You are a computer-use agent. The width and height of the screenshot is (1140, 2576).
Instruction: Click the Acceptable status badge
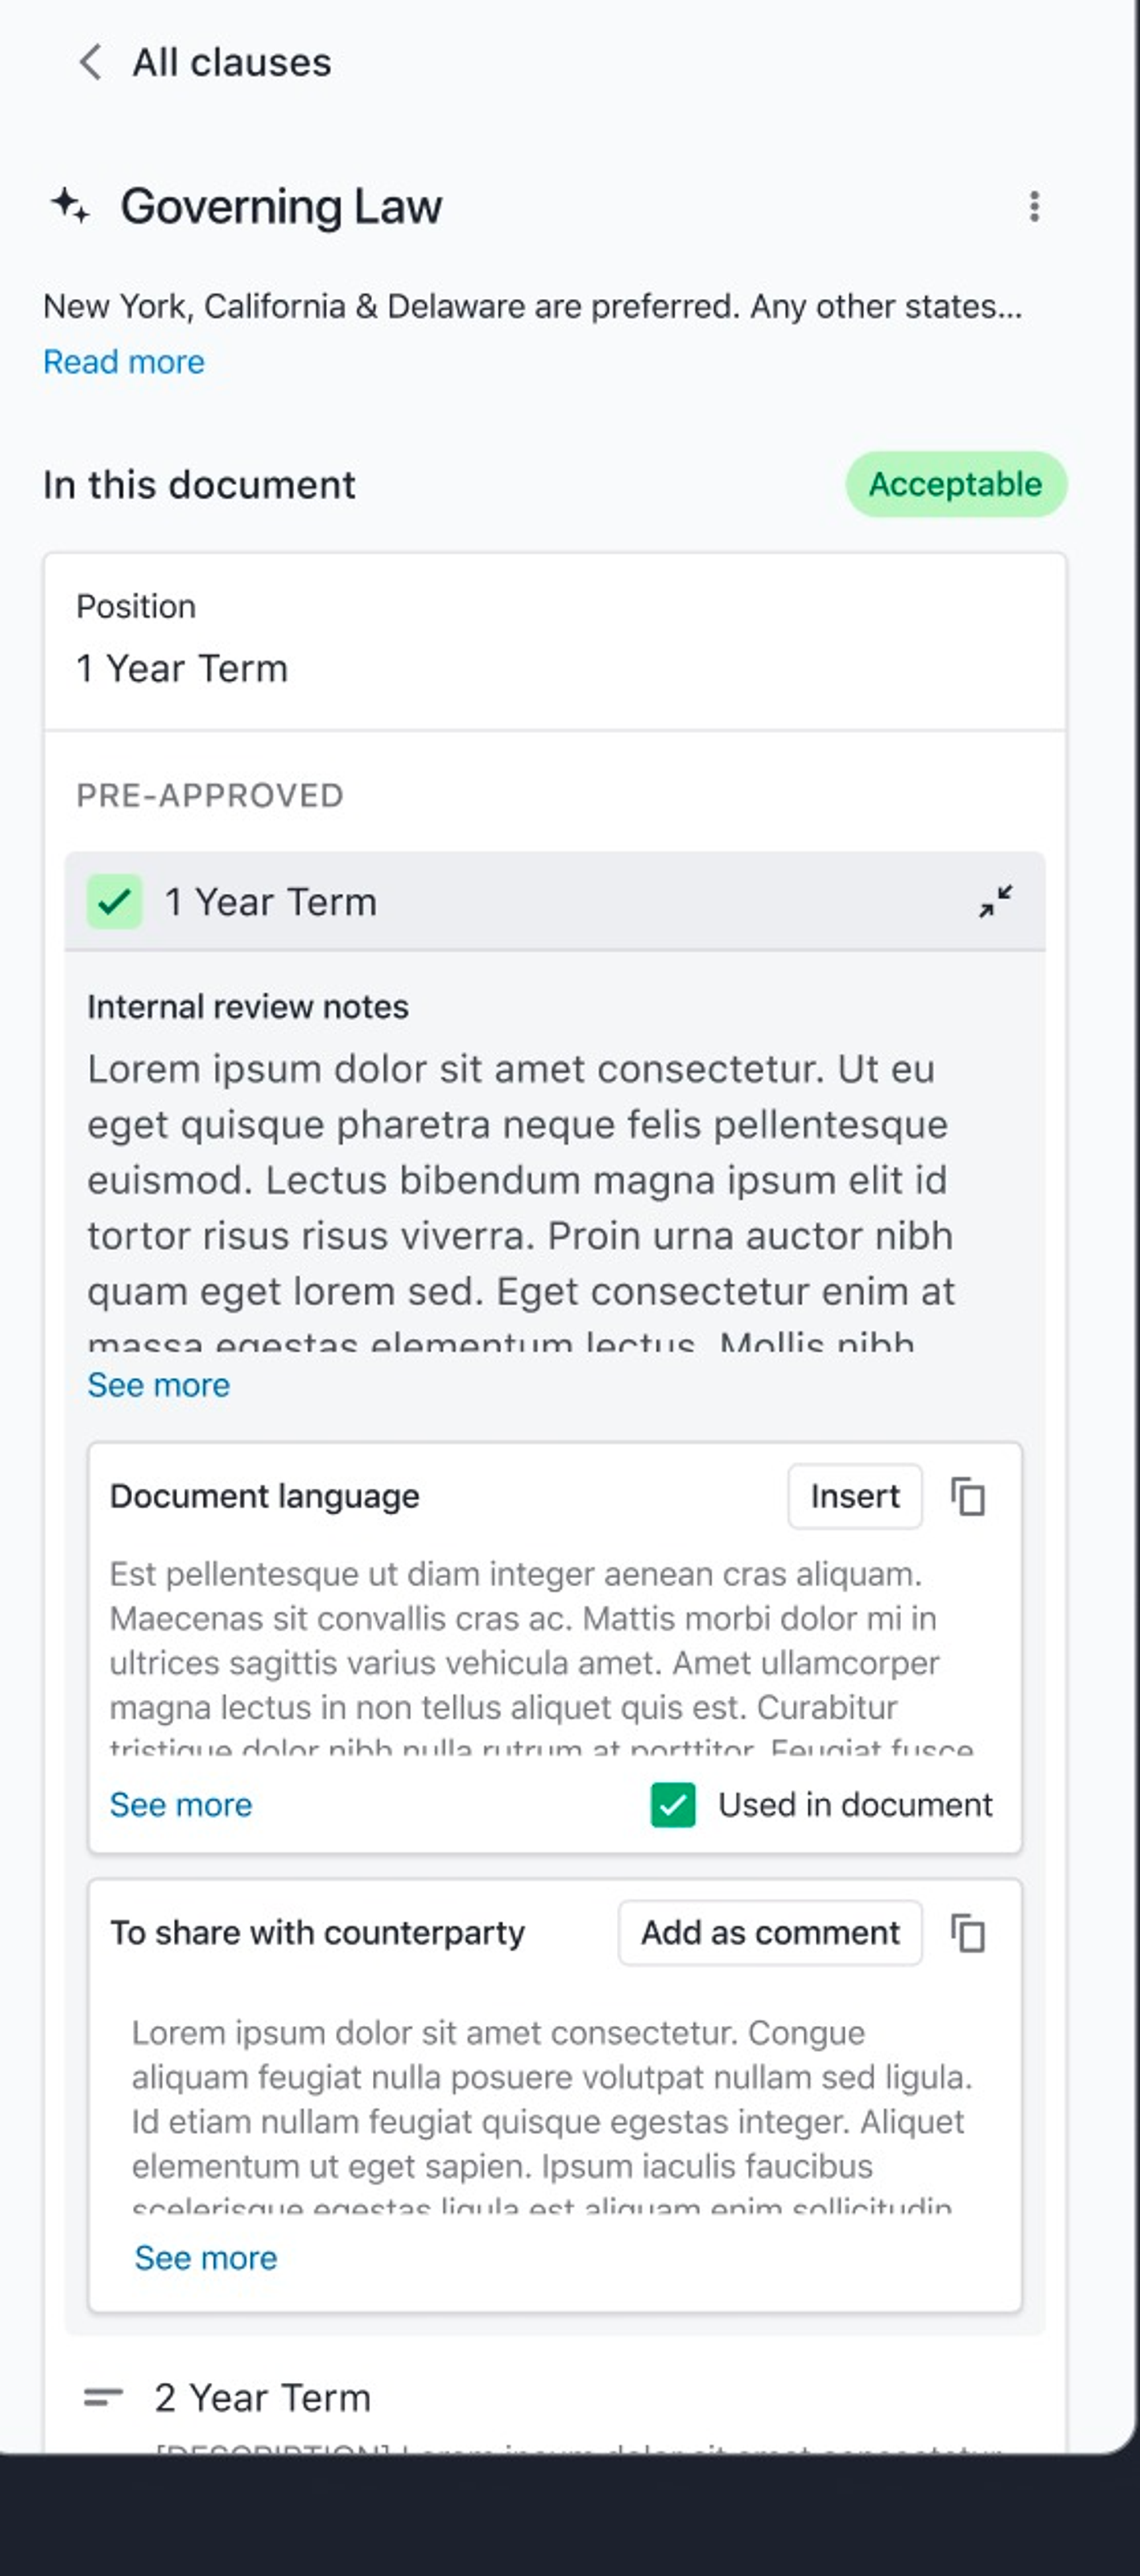coord(956,484)
